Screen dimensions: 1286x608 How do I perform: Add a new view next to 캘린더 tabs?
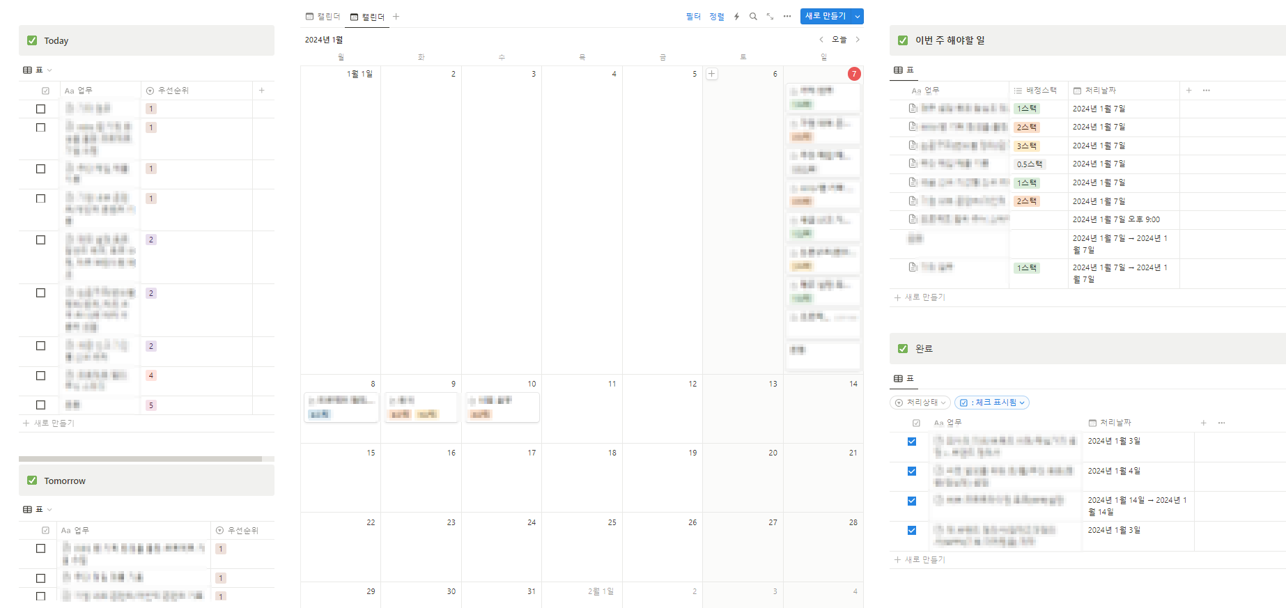tap(396, 17)
